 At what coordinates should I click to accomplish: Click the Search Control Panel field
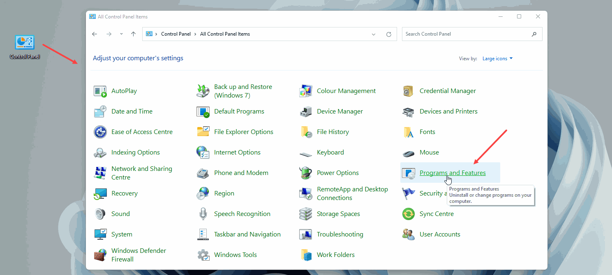[467, 34]
